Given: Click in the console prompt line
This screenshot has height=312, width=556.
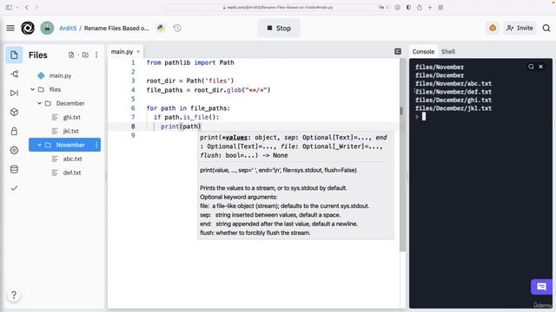Looking at the screenshot, I should (424, 117).
